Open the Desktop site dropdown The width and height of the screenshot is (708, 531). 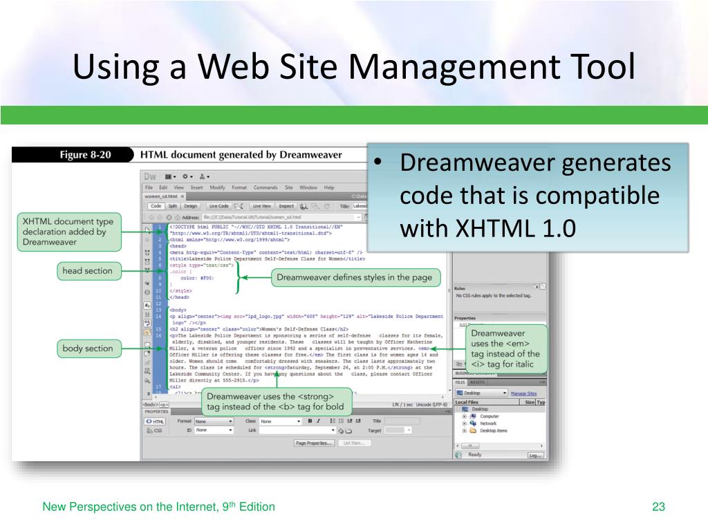point(481,393)
